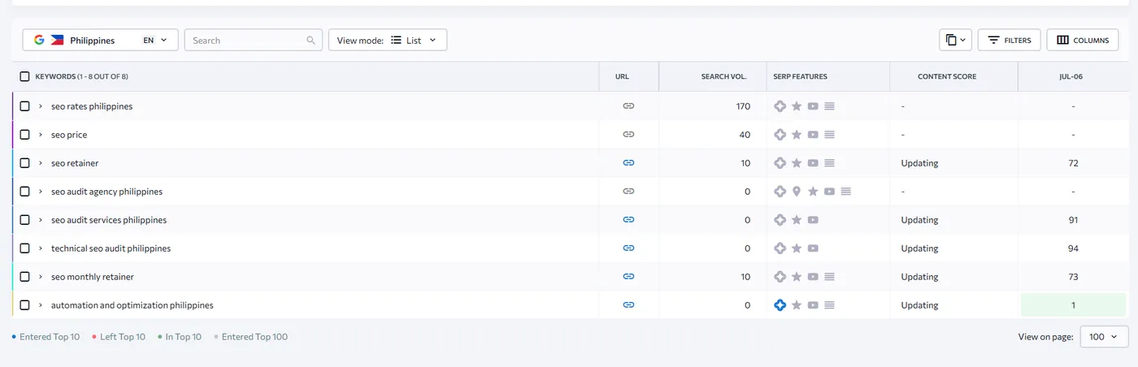Open URL link for seo audit agency philippines
Image resolution: width=1138 pixels, height=367 pixels.
pos(628,192)
